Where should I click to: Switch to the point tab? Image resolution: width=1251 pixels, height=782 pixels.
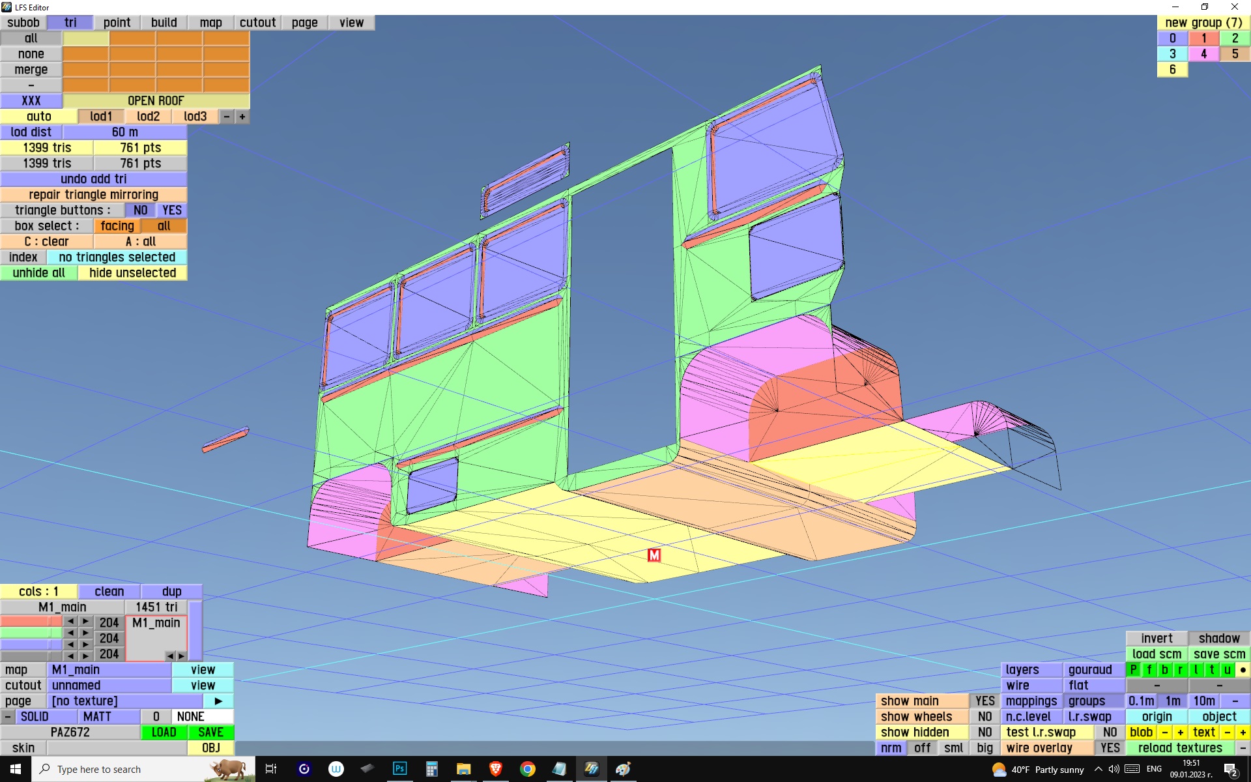coord(117,23)
